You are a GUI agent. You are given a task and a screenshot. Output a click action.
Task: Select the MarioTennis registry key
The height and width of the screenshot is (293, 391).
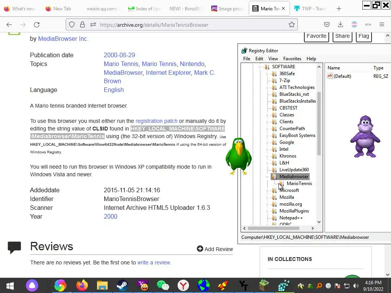pyautogui.click(x=299, y=184)
